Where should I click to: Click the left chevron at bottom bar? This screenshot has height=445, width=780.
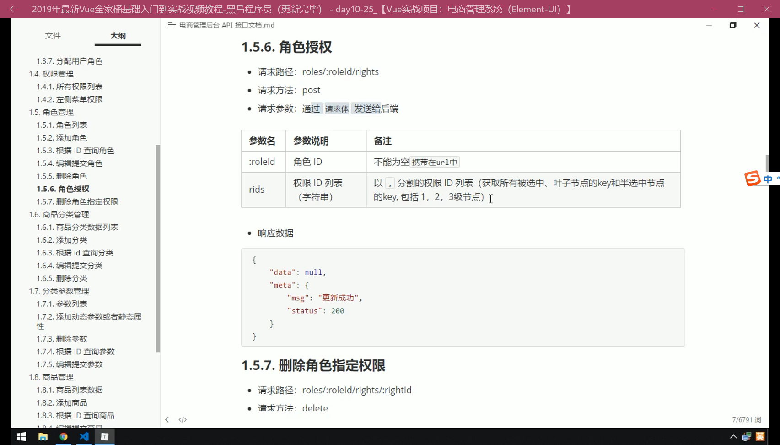pyautogui.click(x=167, y=419)
